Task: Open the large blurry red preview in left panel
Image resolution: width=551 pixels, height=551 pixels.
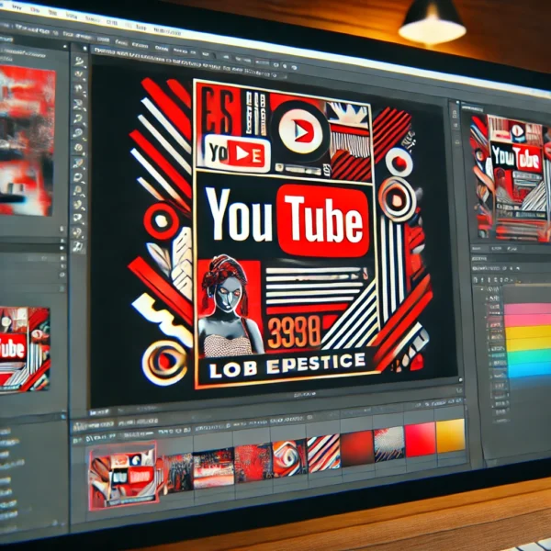Action: pyautogui.click(x=27, y=140)
